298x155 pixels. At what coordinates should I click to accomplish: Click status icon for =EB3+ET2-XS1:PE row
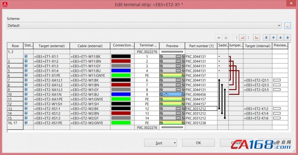click(x=26, y=123)
